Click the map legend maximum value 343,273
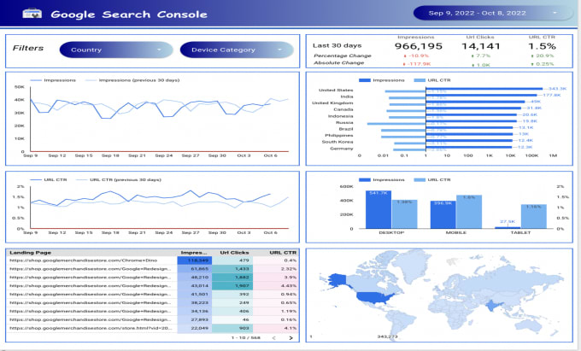 pyautogui.click(x=387, y=336)
